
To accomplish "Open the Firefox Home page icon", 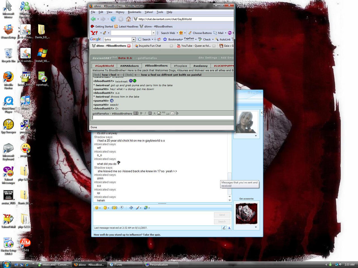I will 128,19.
